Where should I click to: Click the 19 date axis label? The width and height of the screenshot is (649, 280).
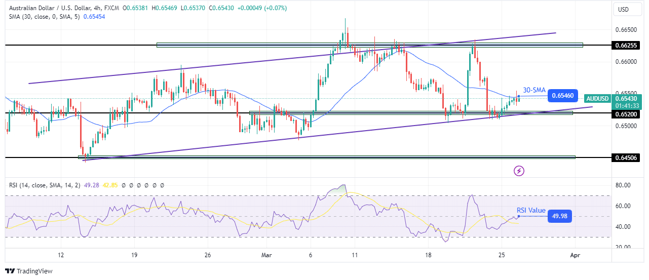click(134, 255)
